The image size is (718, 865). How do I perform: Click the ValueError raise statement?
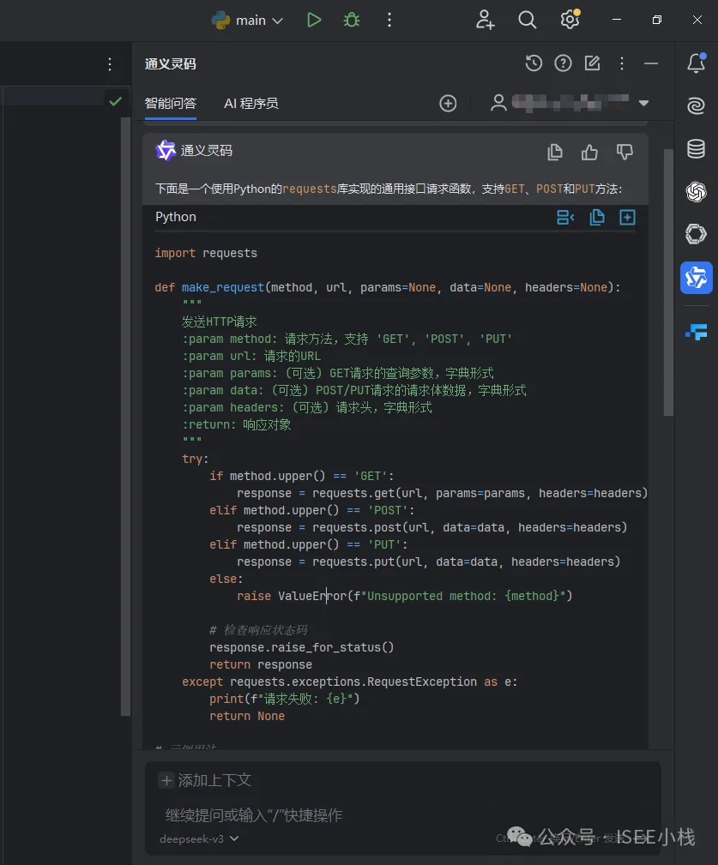point(405,596)
